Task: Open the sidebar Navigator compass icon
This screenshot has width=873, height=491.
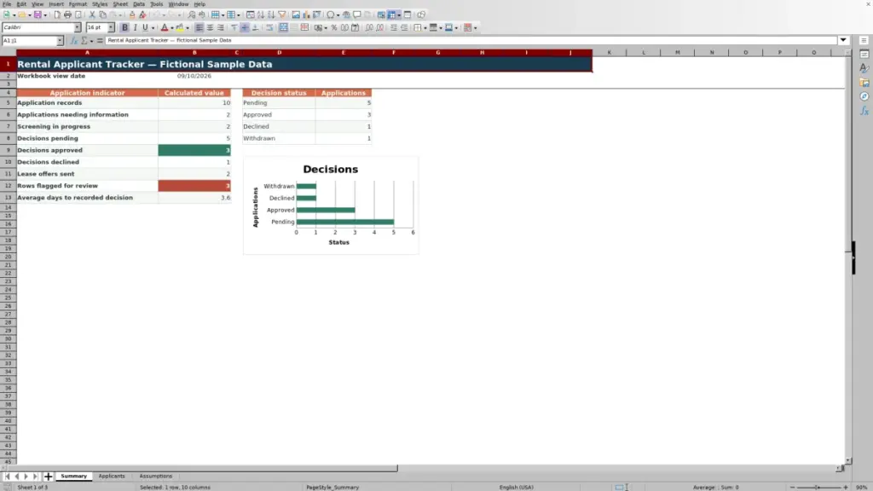Action: tap(864, 97)
